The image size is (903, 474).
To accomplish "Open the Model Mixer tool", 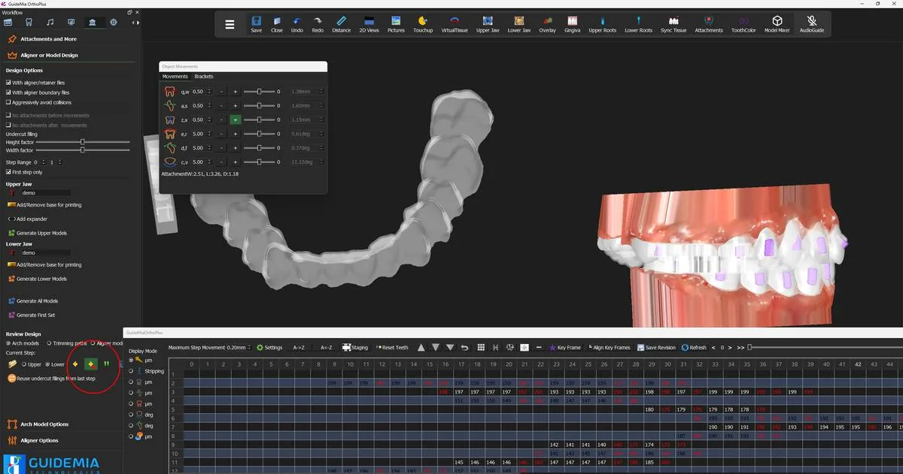I will (x=777, y=23).
